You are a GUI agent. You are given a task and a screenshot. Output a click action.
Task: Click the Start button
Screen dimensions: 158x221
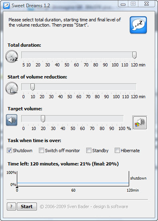[27, 207]
